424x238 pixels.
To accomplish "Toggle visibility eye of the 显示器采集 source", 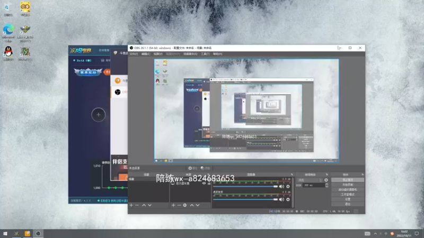I will (204, 184).
